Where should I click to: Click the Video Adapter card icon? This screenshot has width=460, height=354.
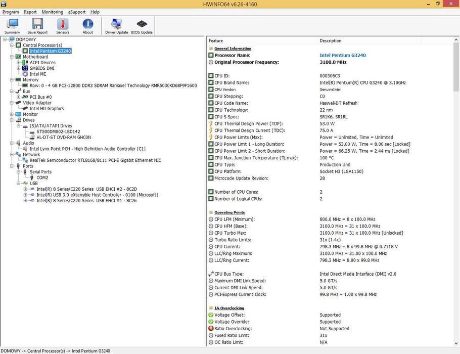19,103
